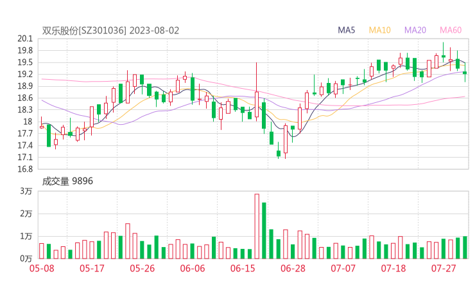Click the 0万 volume axis label

pos(26,259)
